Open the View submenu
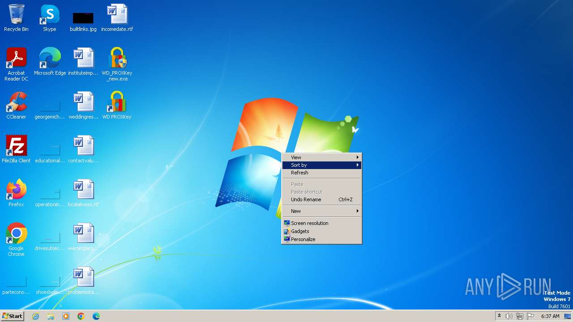 tap(321, 157)
